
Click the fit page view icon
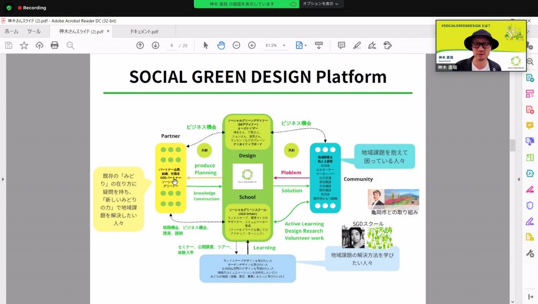[299, 45]
